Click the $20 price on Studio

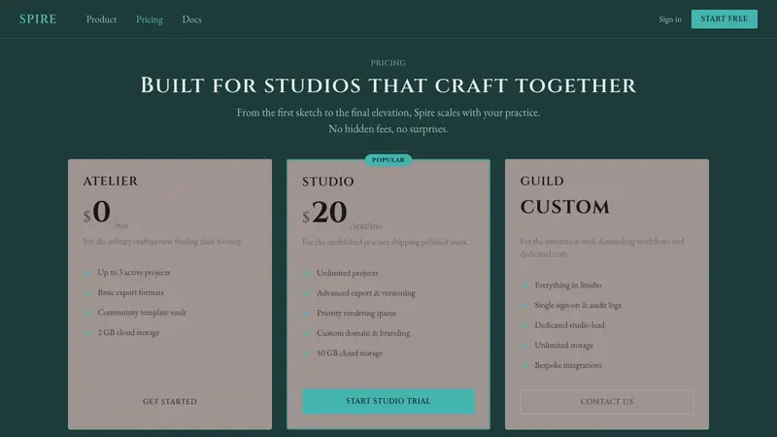pos(324,213)
